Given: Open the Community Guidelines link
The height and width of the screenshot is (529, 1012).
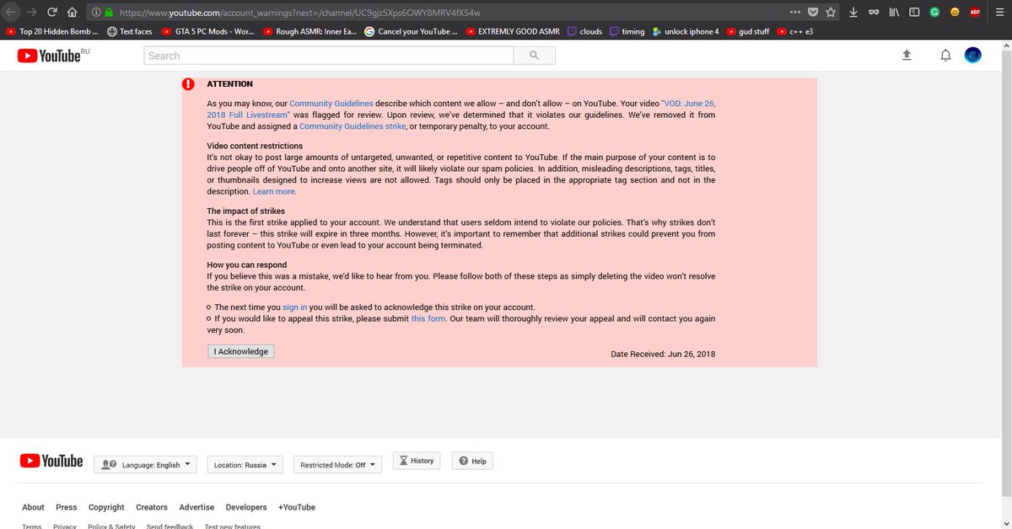Looking at the screenshot, I should click(x=331, y=103).
